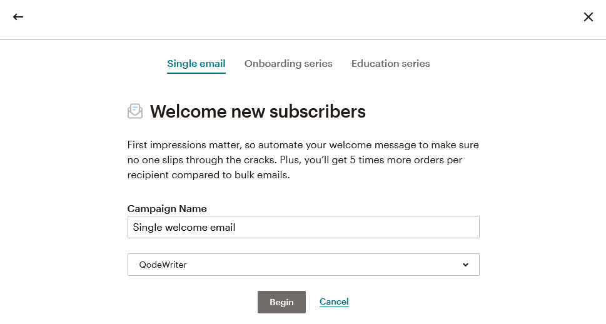
Task: Open the Onboarding series tab
Action: [x=288, y=63]
